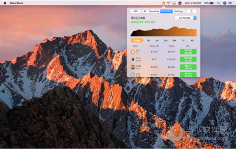This screenshot has width=236, height=149.
Task: Switch to the Favorites tab
Action: tap(154, 11)
